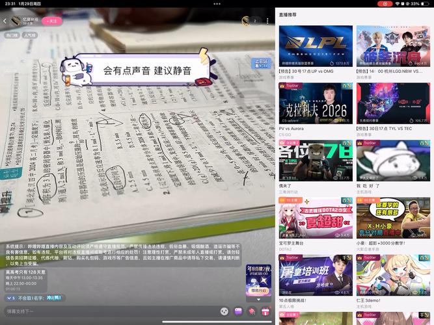Viewport: 434px width, 325px height.
Task: Open the 破釜沉舟 stream thumbnail
Action: (x=393, y=46)
